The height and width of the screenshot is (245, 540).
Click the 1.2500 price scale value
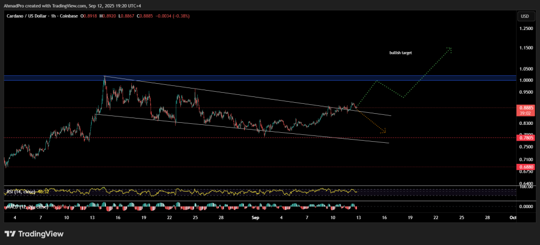pos(526,28)
